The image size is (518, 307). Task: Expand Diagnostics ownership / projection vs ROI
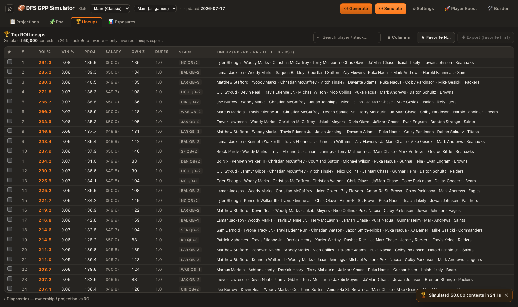[x=47, y=299]
